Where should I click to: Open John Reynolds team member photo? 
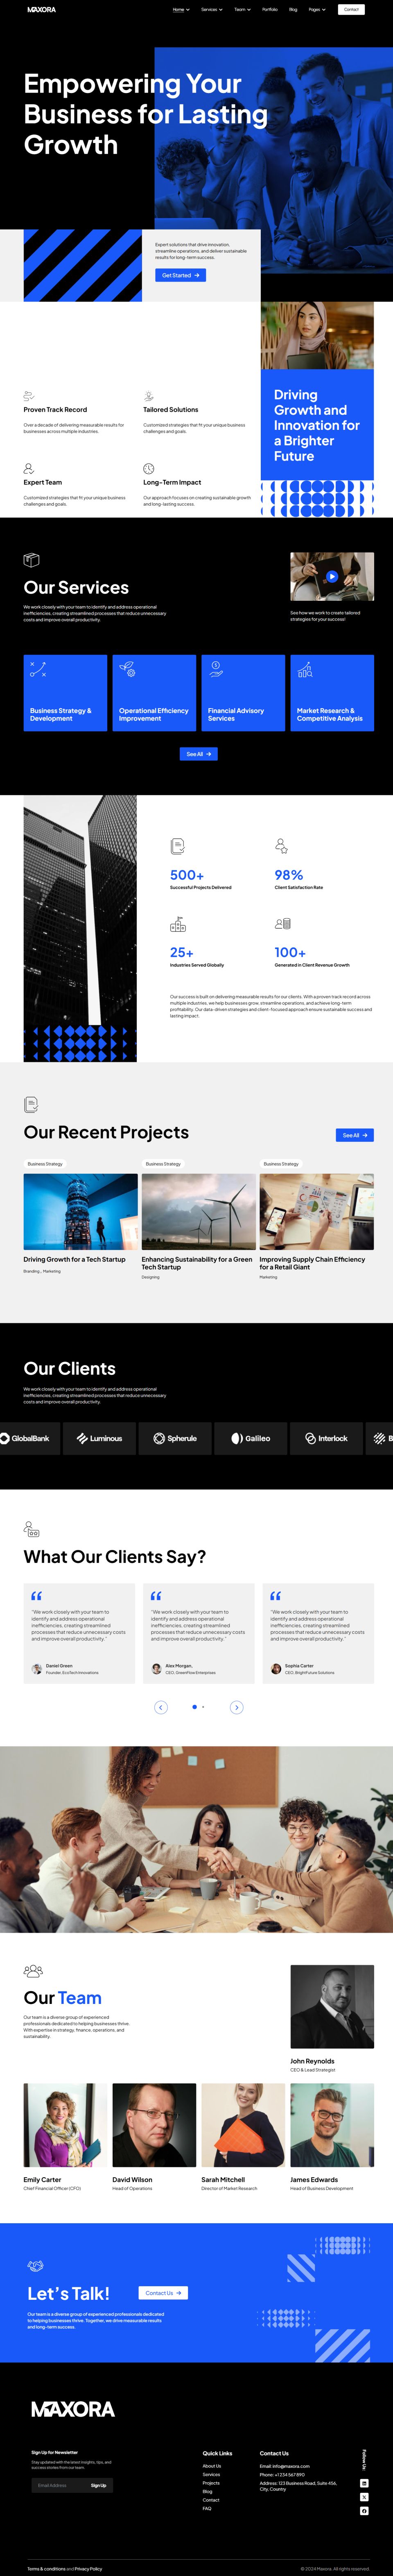(x=332, y=2008)
